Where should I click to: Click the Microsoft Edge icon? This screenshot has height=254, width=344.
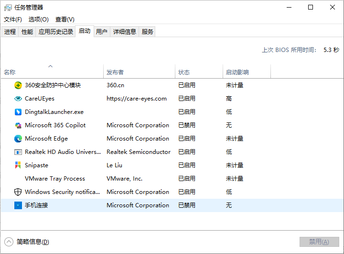(18, 139)
